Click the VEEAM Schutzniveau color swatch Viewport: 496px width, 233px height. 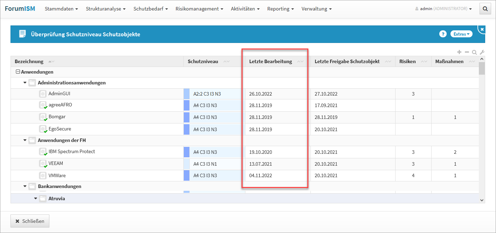coord(187,164)
